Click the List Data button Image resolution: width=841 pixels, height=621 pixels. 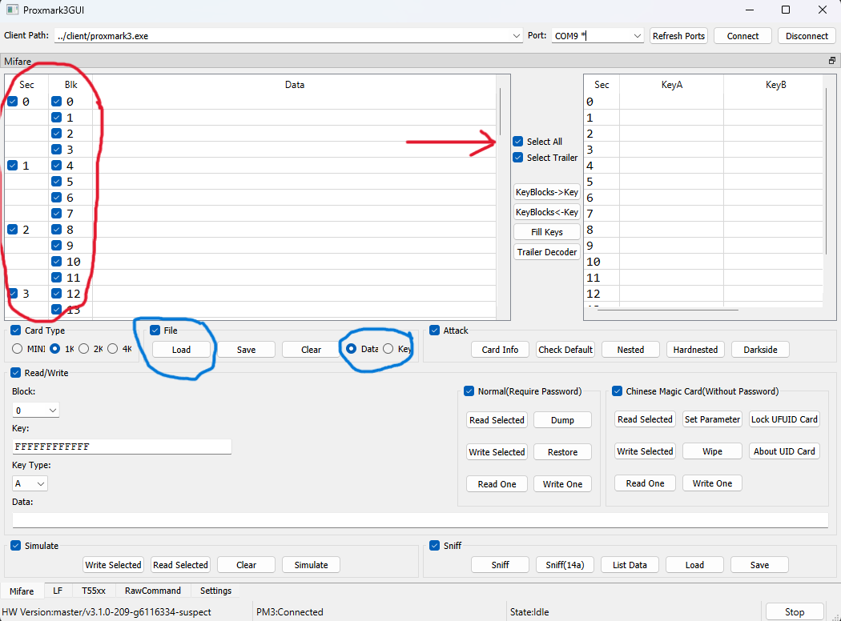630,565
